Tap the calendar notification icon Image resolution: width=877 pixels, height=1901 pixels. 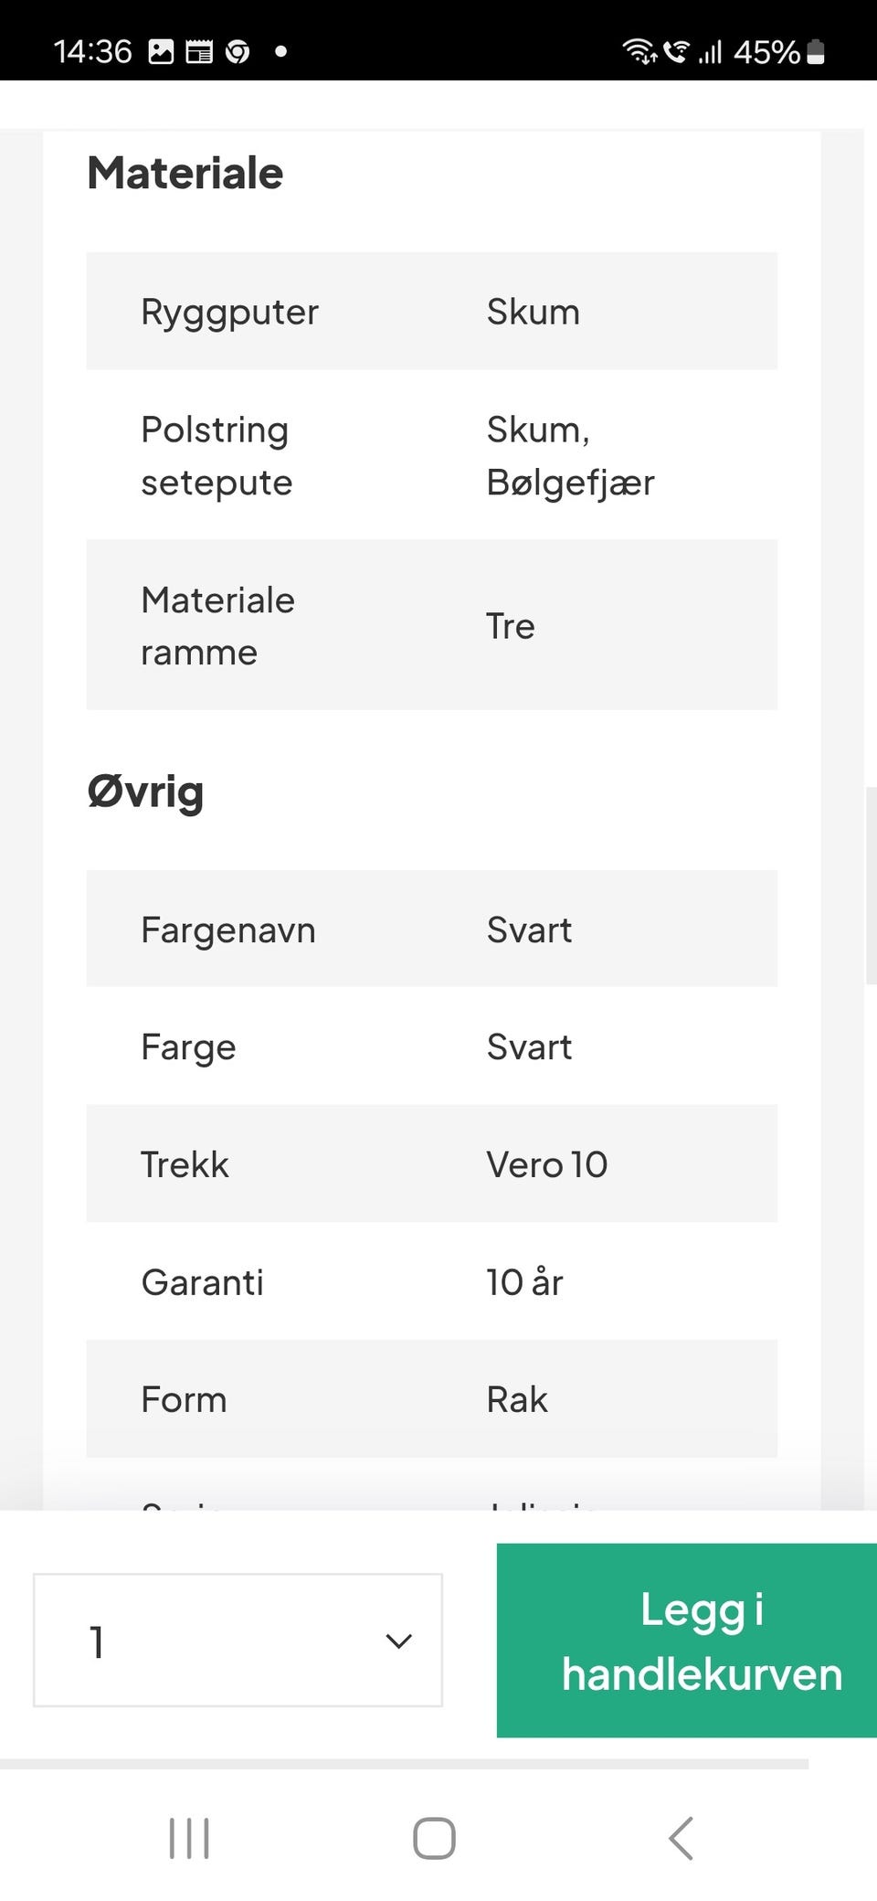(199, 52)
